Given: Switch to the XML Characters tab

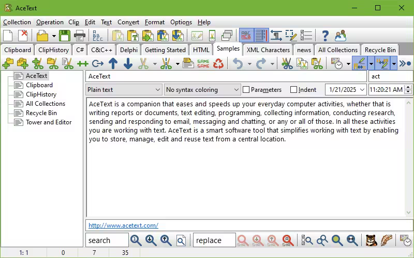Looking at the screenshot, I should [x=268, y=50].
